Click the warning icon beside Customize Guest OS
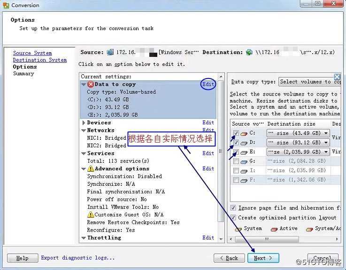Viewport: 346px width, 270px height. tap(91, 214)
